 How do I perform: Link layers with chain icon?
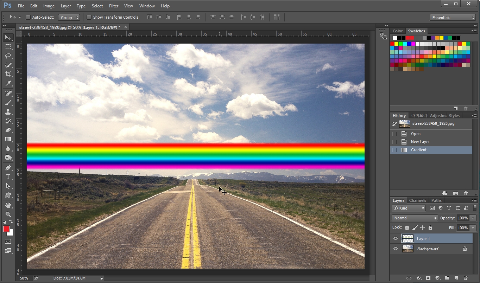tap(409, 278)
